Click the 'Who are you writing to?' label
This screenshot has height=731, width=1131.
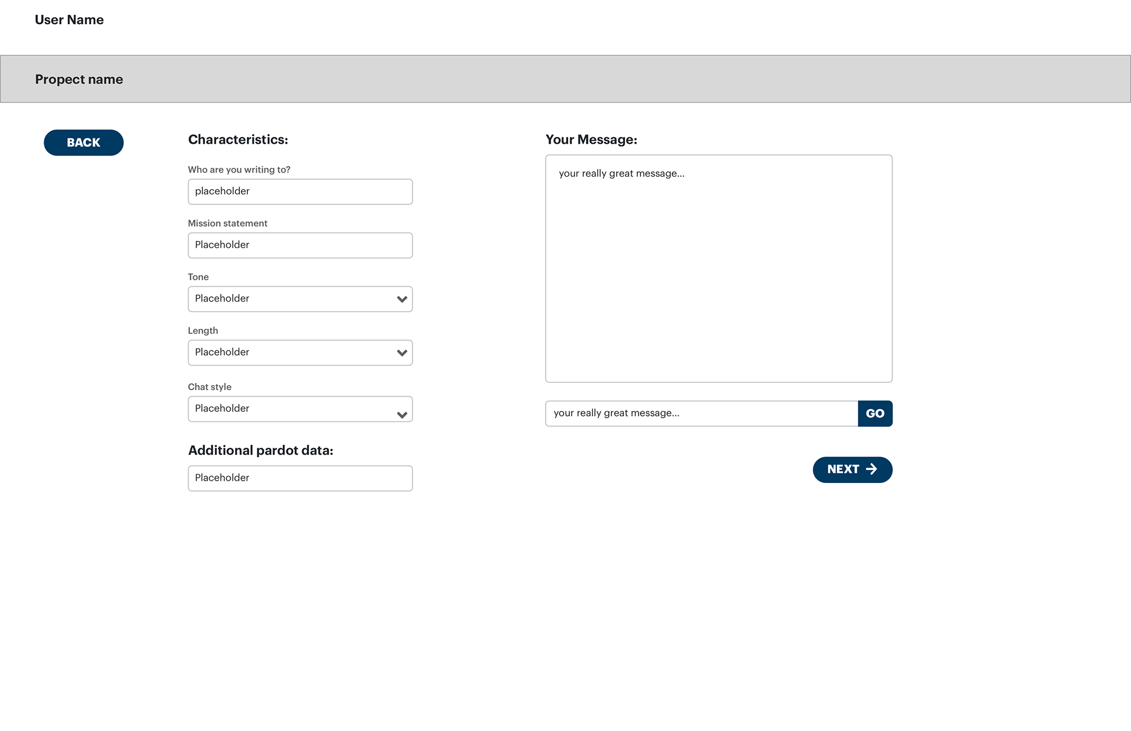pyautogui.click(x=239, y=170)
